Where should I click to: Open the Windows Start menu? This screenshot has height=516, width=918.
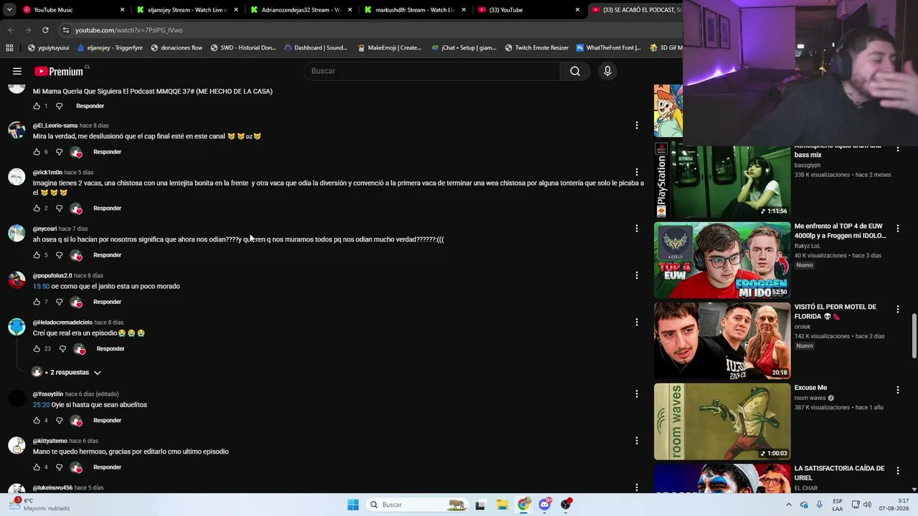click(x=353, y=505)
